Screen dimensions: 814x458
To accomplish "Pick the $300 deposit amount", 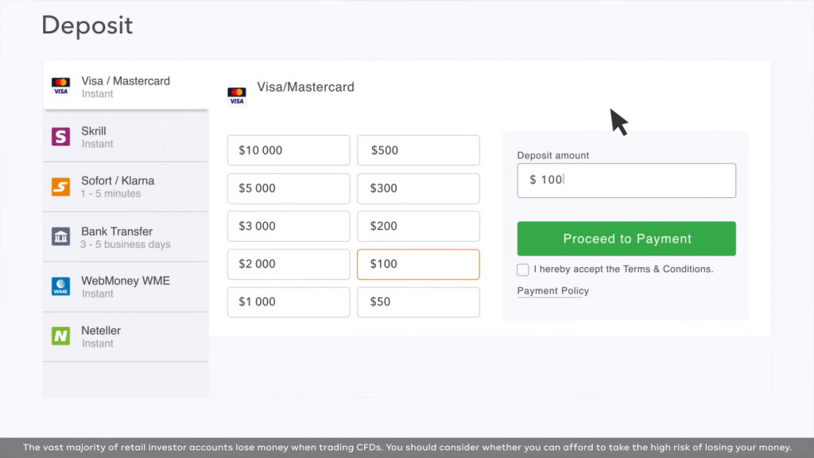I will click(418, 188).
